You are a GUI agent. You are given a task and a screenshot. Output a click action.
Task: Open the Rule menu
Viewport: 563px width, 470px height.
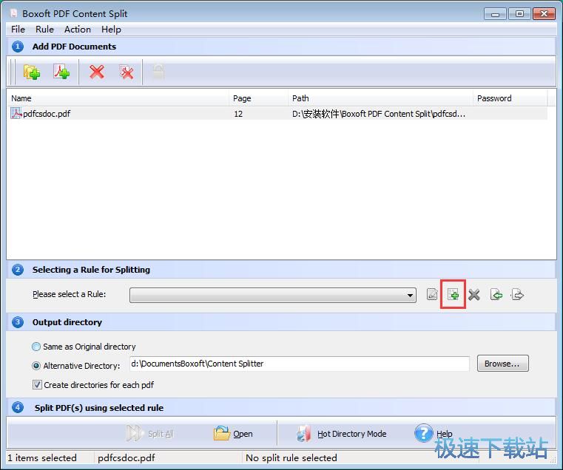tap(44, 30)
